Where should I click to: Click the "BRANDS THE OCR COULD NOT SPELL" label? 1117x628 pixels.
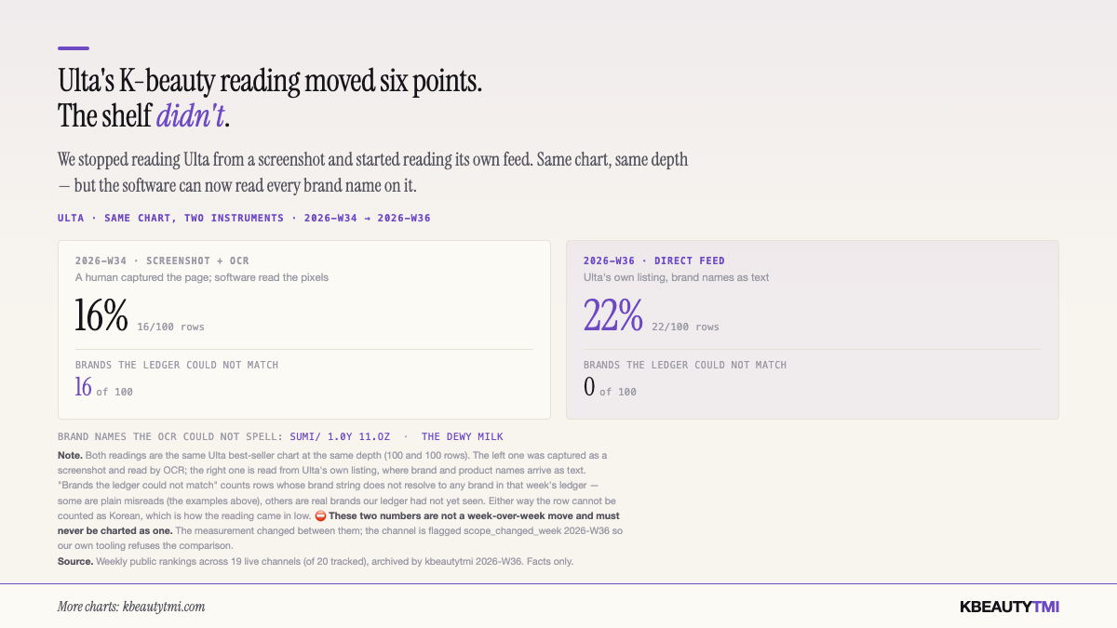pos(170,436)
